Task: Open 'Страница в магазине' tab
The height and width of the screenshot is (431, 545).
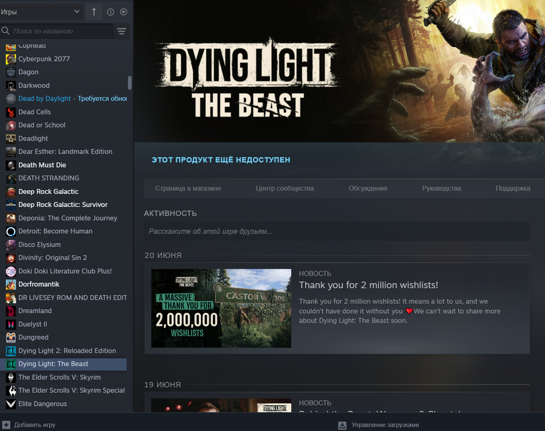Action: click(x=188, y=188)
